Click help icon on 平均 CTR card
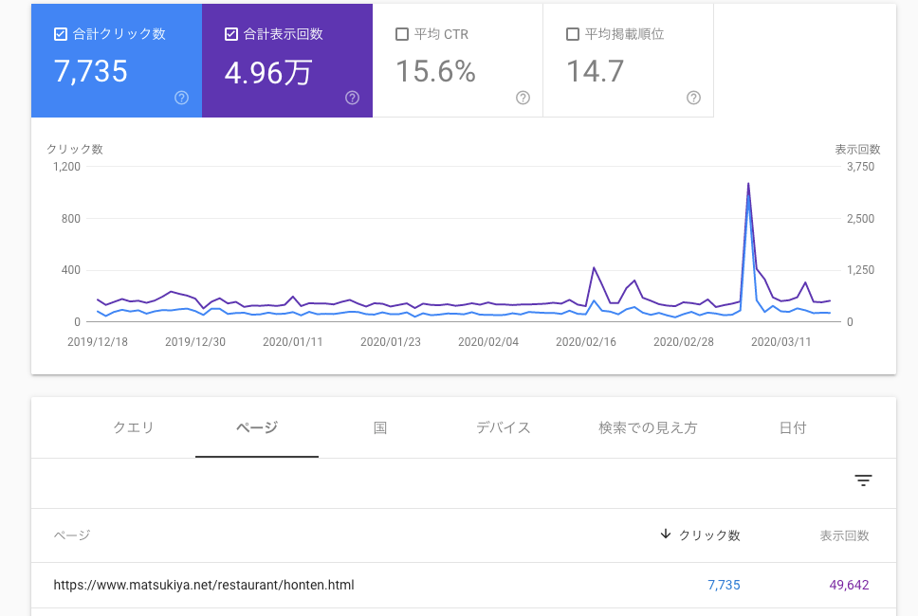The width and height of the screenshot is (918, 616). [x=523, y=98]
